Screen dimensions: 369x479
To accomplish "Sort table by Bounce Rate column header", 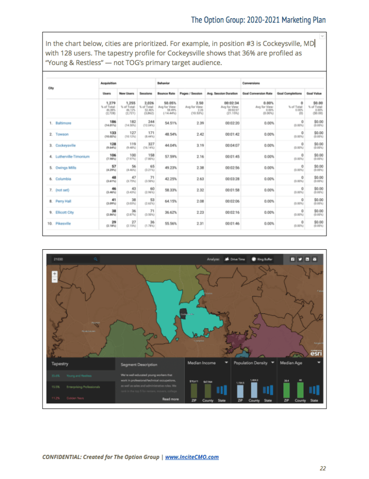I will 166,94.
